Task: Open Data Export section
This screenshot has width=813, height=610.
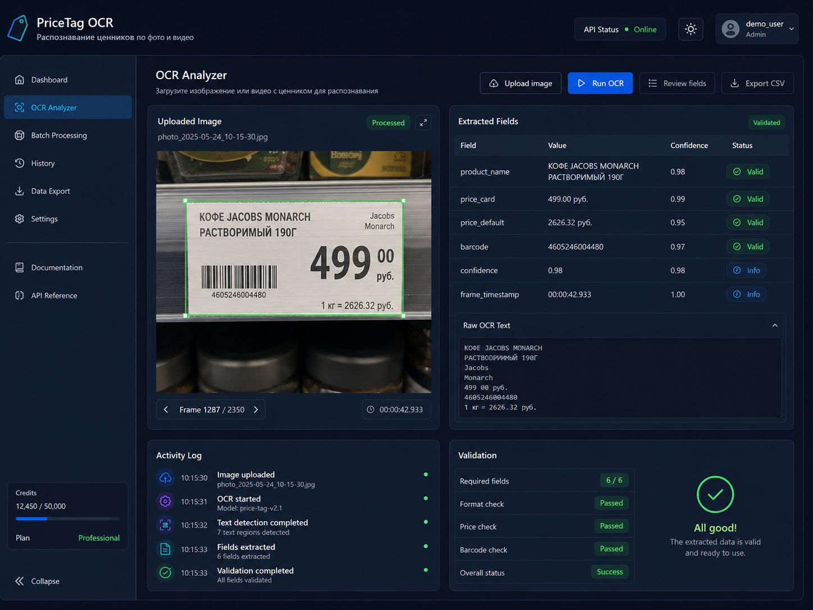Action: [x=68, y=191]
